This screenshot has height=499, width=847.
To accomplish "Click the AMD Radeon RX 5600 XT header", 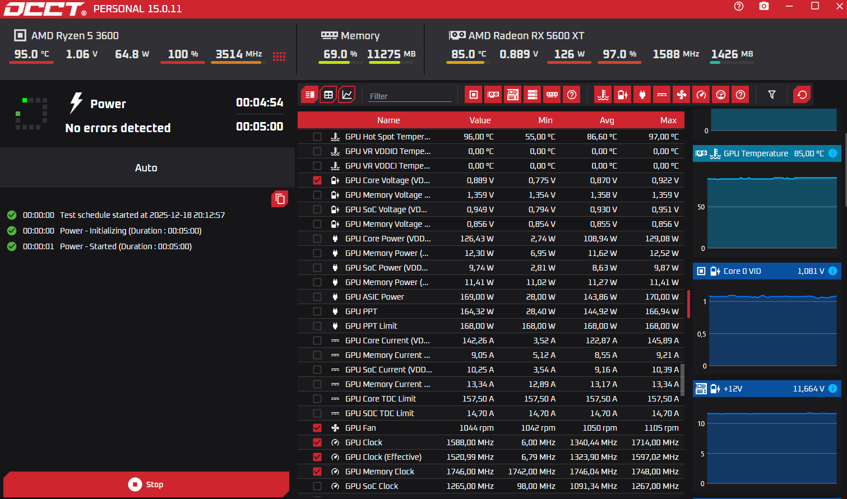I will pyautogui.click(x=517, y=35).
